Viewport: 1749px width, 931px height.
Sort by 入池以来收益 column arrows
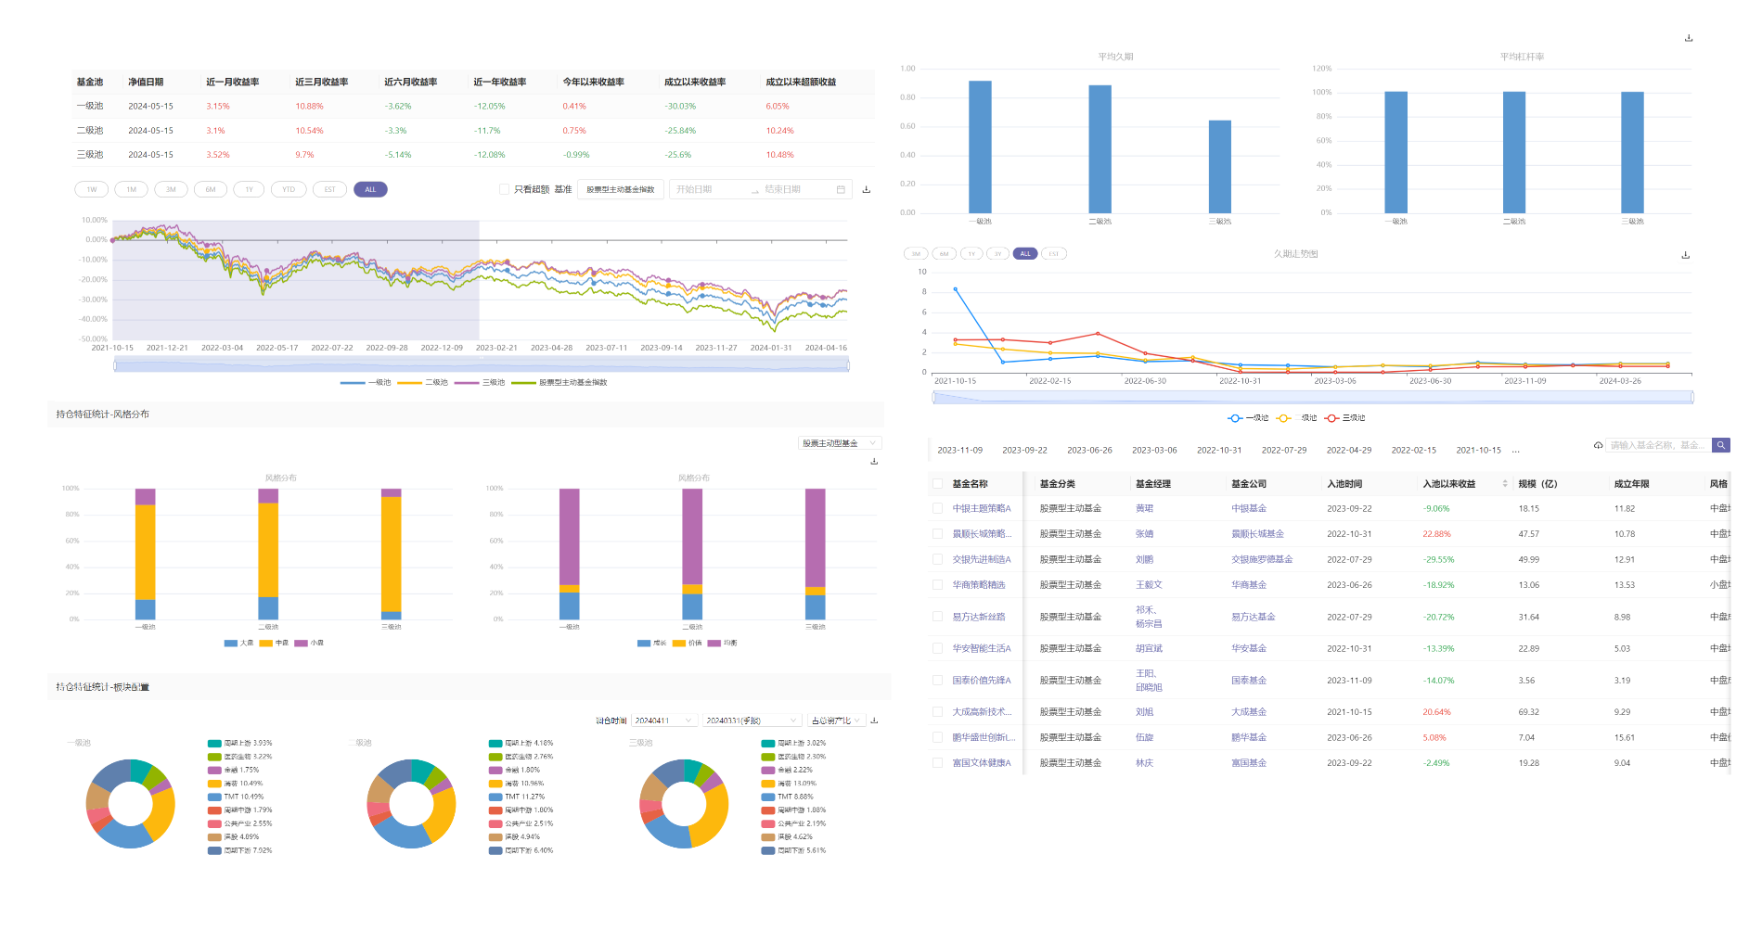[1504, 484]
